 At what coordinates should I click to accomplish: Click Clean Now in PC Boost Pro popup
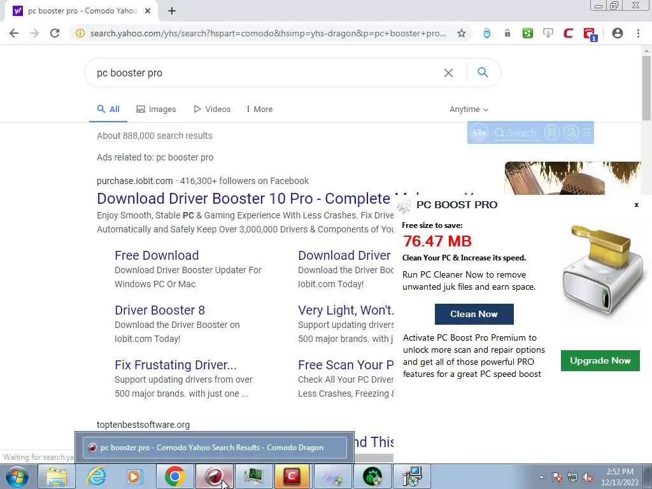click(x=474, y=314)
